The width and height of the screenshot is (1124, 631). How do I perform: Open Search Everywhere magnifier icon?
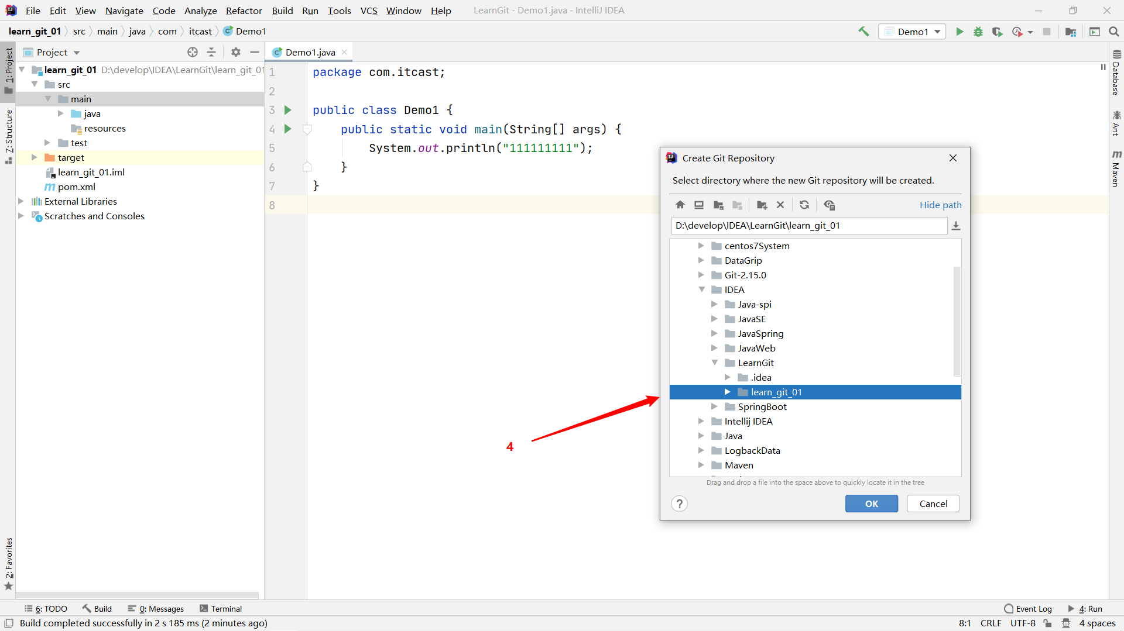coord(1114,32)
